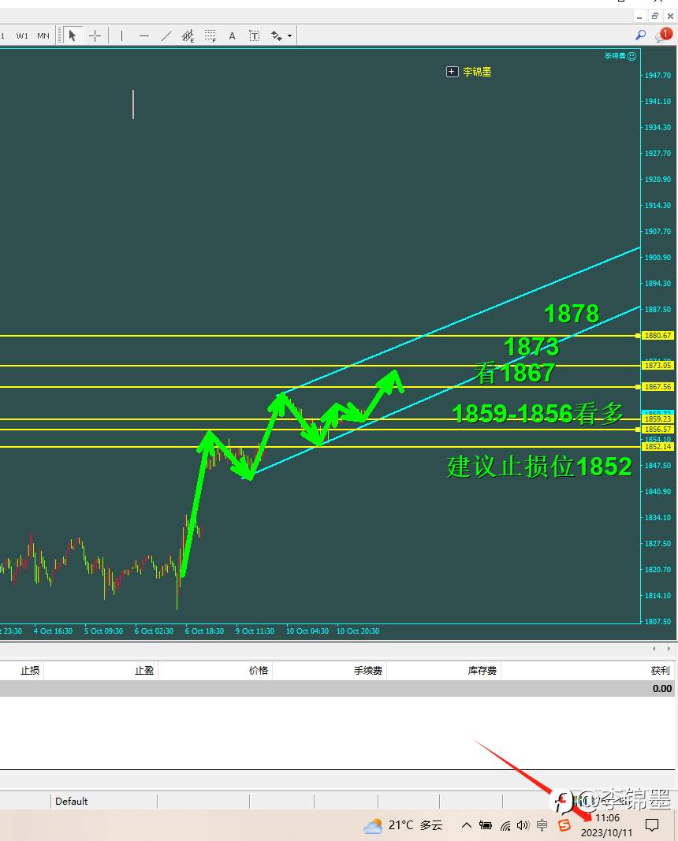This screenshot has height=841, width=678.
Task: Sort by the 库存费 column header
Action: (482, 671)
